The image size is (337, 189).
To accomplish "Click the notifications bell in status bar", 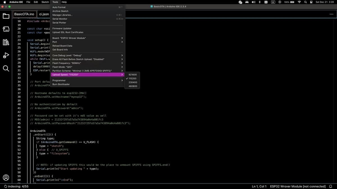I will click(x=331, y=186).
